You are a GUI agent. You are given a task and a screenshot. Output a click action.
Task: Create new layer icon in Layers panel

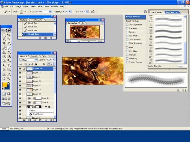click(46, 120)
